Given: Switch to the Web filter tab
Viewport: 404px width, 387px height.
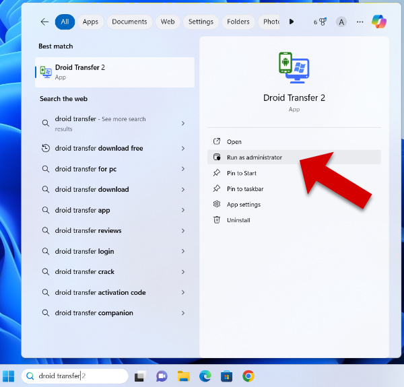Looking at the screenshot, I should coord(168,22).
